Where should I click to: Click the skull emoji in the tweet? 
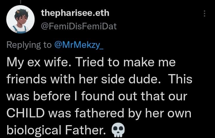coord(118,130)
